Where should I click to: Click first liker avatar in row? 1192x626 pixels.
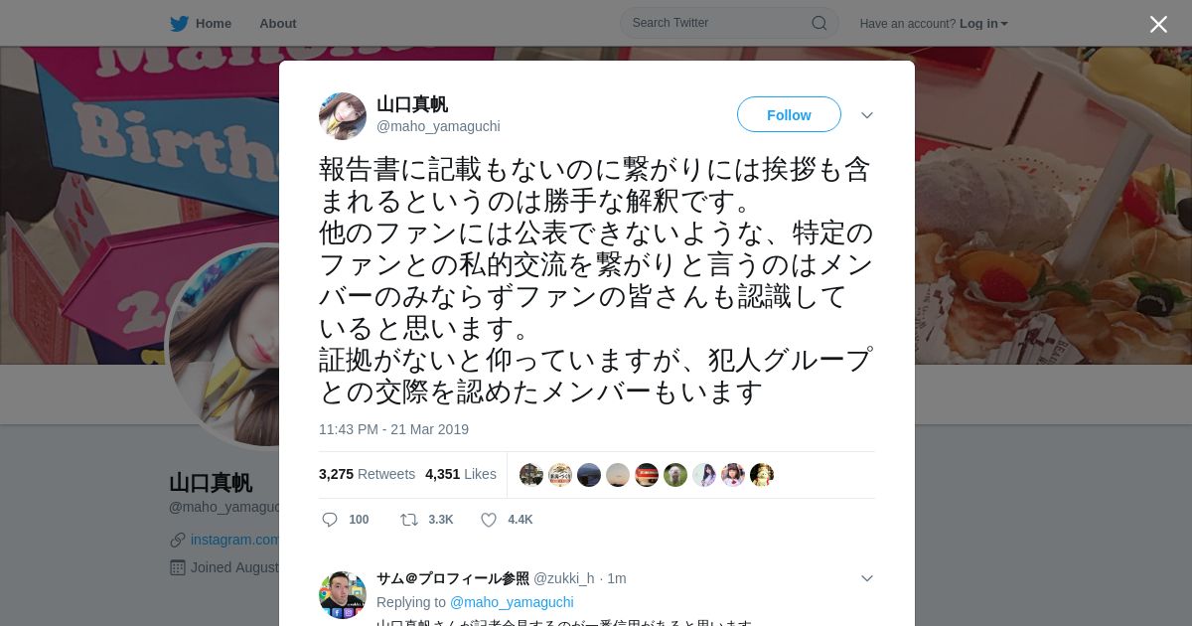531,475
